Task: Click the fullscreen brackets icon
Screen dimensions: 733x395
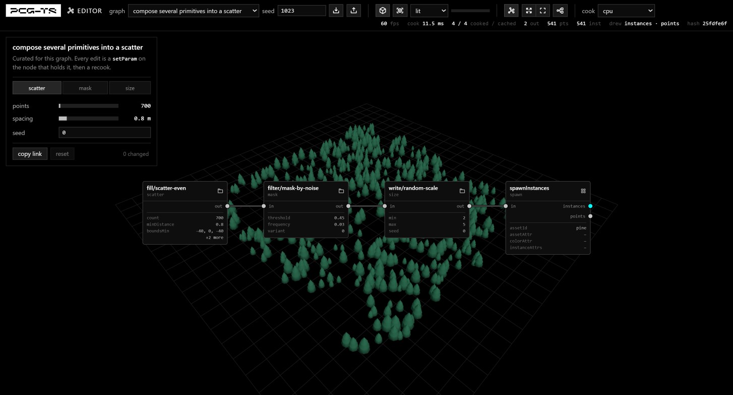Action: [x=542, y=11]
